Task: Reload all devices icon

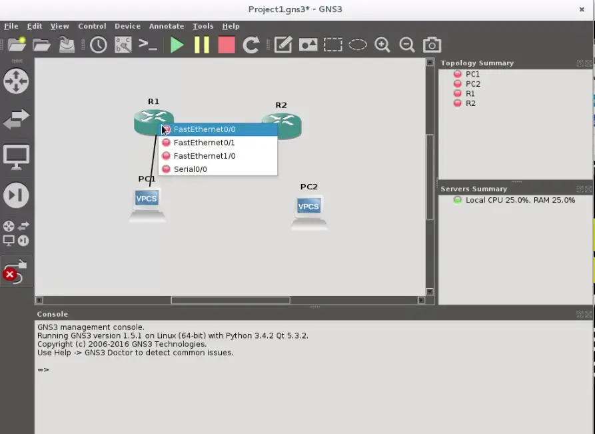Action: pos(251,45)
